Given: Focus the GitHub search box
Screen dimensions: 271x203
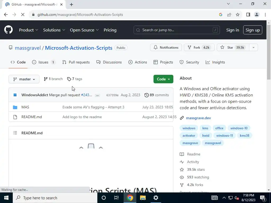Looking at the screenshot, I should [x=177, y=30].
